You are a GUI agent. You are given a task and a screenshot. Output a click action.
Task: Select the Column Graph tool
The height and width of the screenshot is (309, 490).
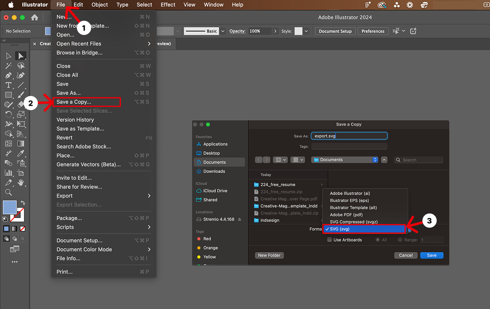pos(9,173)
